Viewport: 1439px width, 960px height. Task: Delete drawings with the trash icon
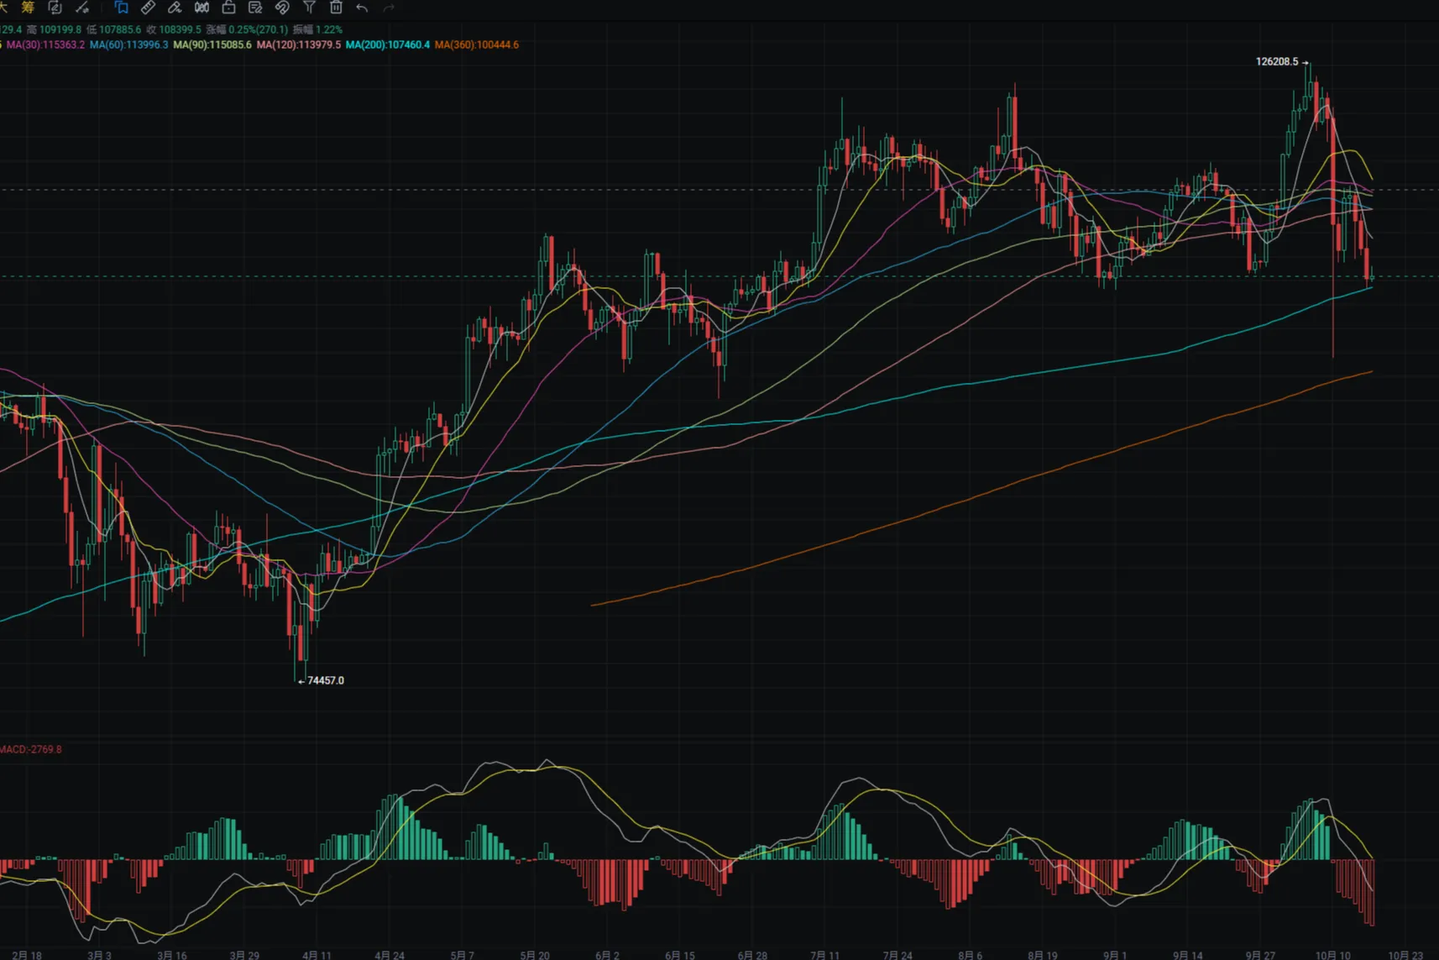pyautogui.click(x=336, y=8)
